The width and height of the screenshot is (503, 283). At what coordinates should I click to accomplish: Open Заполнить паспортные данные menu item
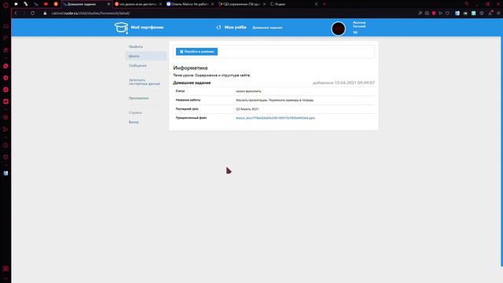tap(145, 82)
